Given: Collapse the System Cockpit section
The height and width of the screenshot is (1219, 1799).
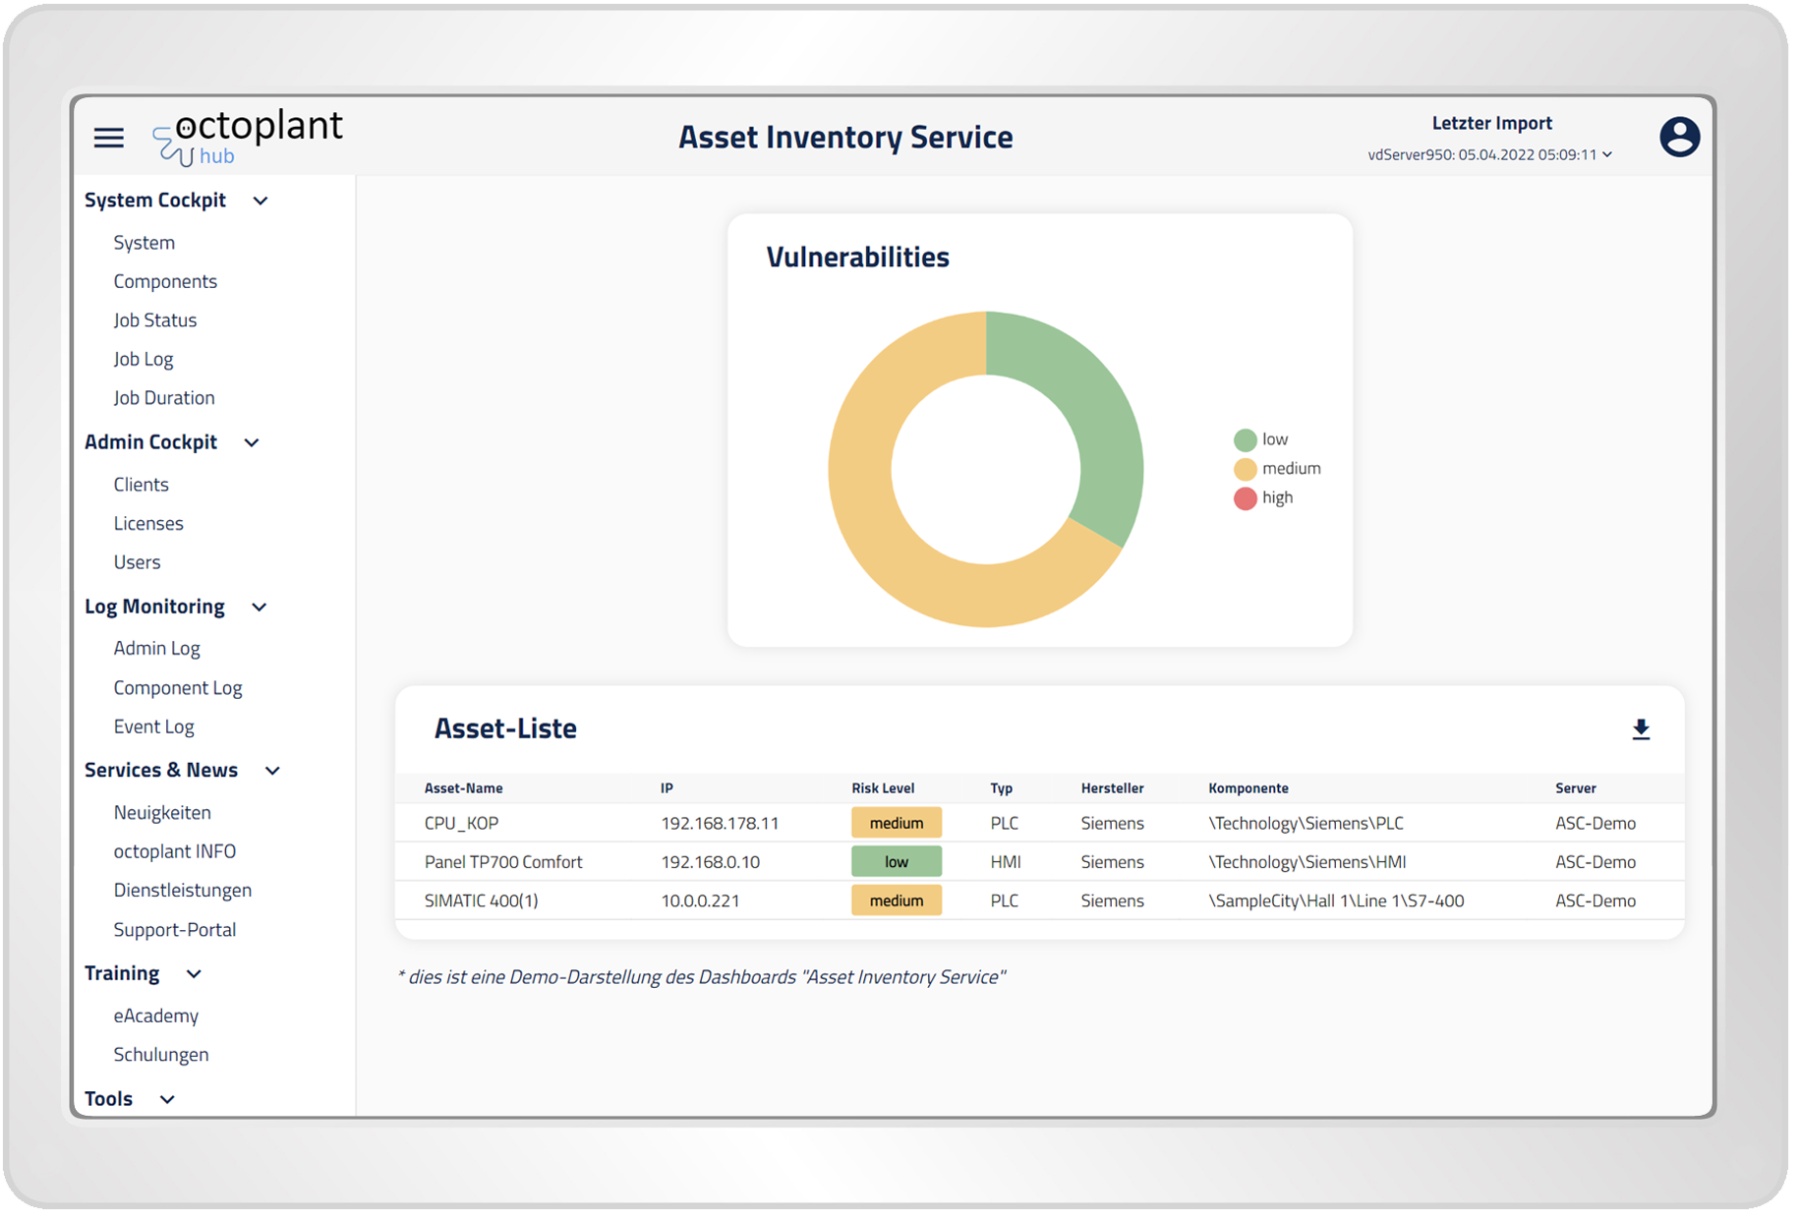Looking at the screenshot, I should point(261,201).
